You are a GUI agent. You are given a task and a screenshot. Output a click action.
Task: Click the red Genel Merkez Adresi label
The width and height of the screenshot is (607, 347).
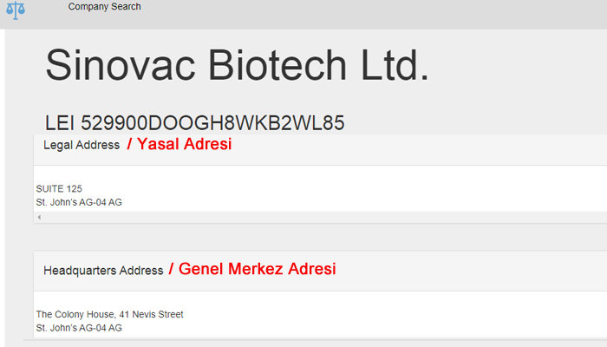[x=252, y=269]
